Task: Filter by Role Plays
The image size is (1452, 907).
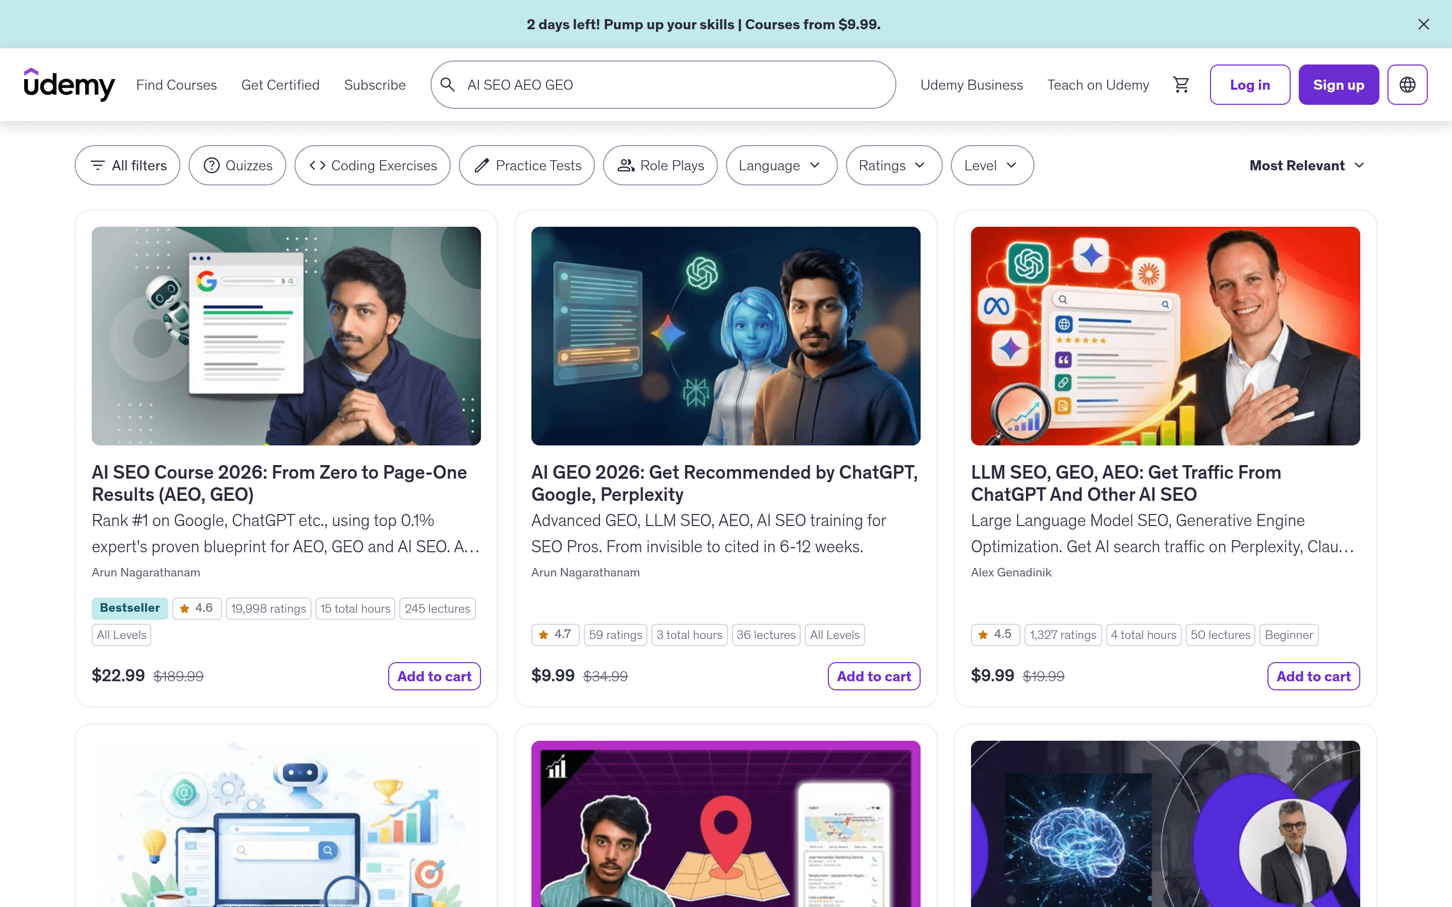Action: pos(660,165)
